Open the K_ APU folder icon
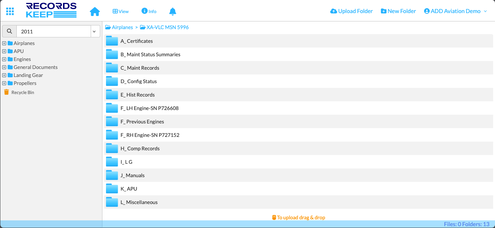This screenshot has width=495, height=228. pyautogui.click(x=112, y=189)
